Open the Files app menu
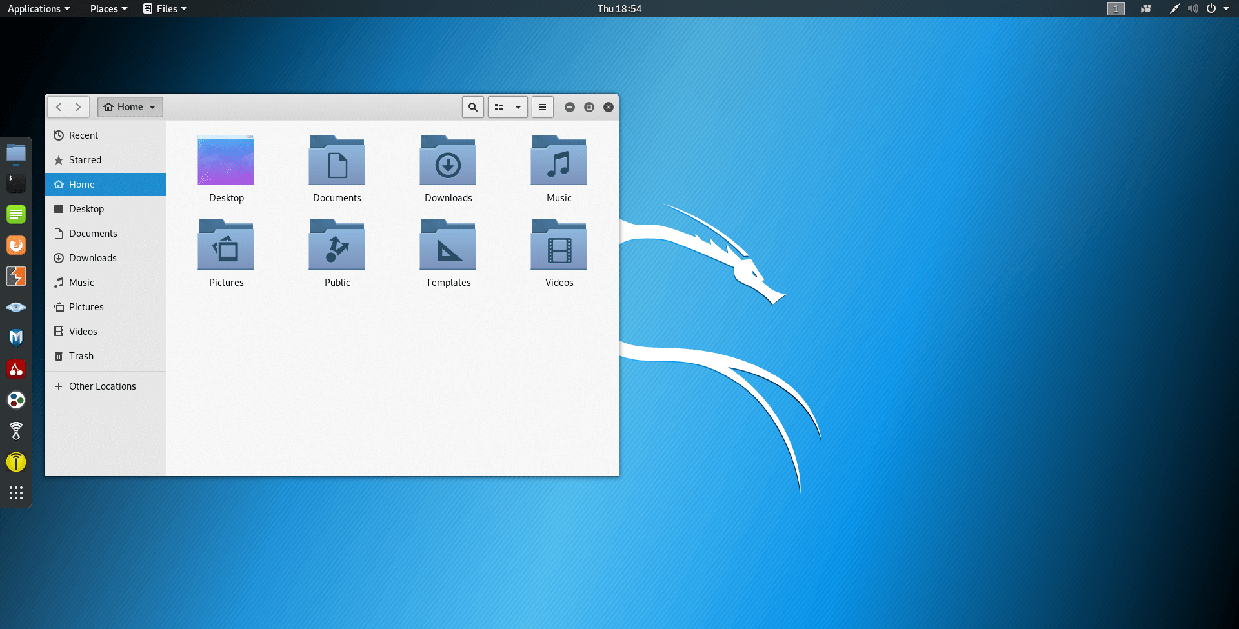The height and width of the screenshot is (629, 1239). 165,8
